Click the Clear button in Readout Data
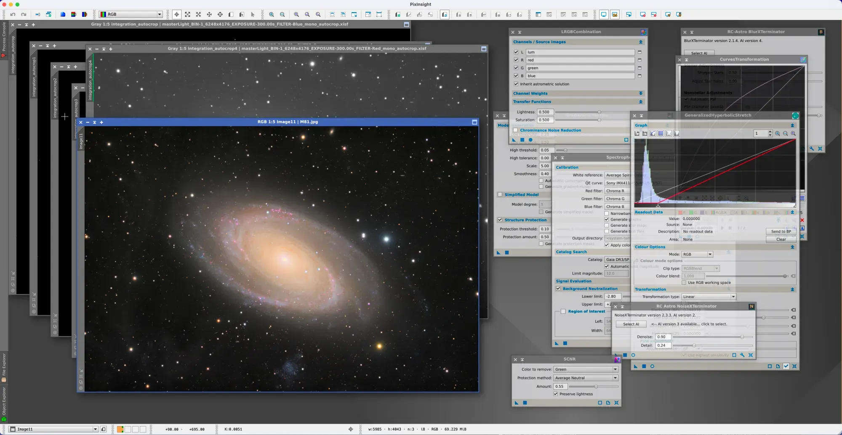This screenshot has width=842, height=435. tap(781, 239)
